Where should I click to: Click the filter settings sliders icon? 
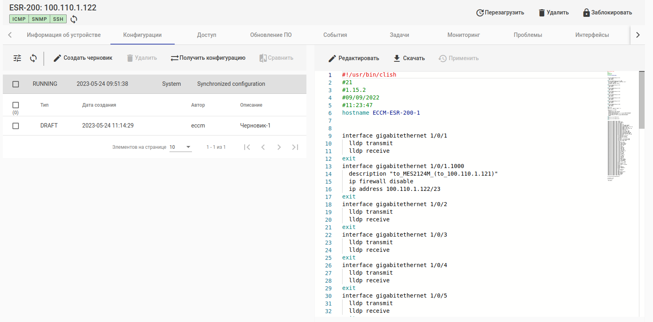click(x=17, y=58)
